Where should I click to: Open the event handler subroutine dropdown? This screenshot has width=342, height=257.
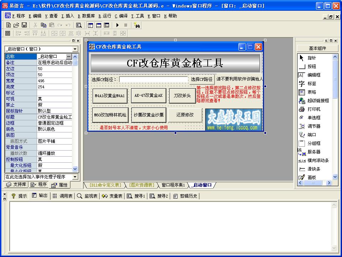click(75, 177)
